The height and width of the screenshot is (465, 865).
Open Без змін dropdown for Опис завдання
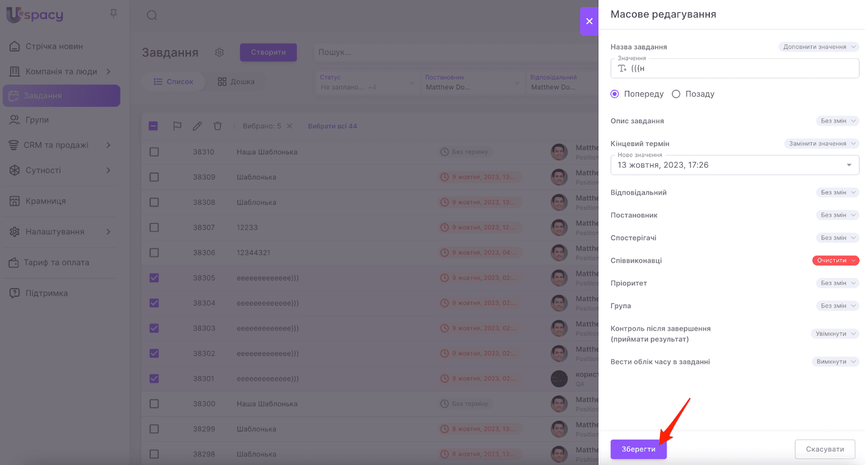[837, 121]
